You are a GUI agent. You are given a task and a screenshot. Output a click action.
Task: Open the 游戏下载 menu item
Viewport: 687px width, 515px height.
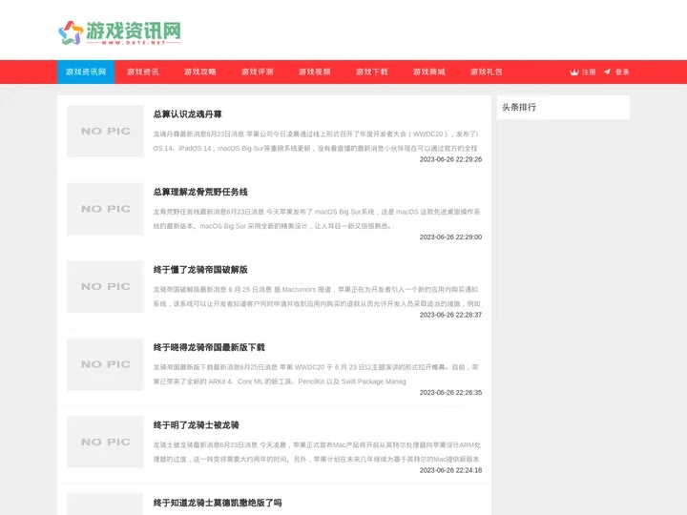pos(371,72)
